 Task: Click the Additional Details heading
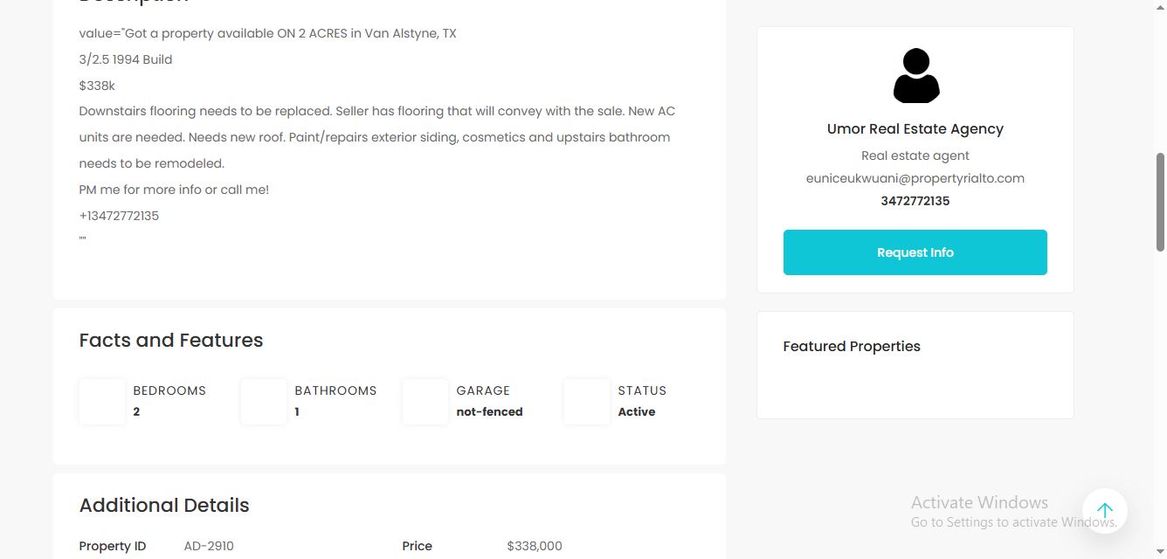coord(164,506)
